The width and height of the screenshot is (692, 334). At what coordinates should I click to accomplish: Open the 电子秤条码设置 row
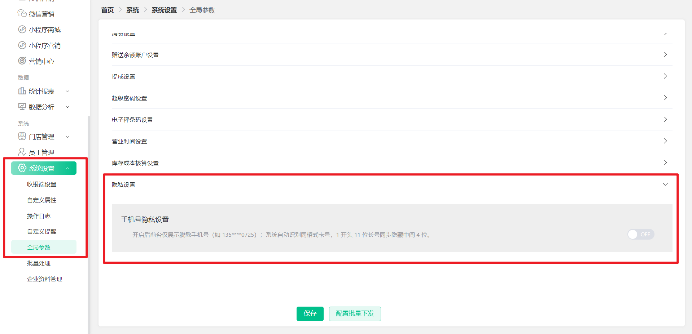392,120
